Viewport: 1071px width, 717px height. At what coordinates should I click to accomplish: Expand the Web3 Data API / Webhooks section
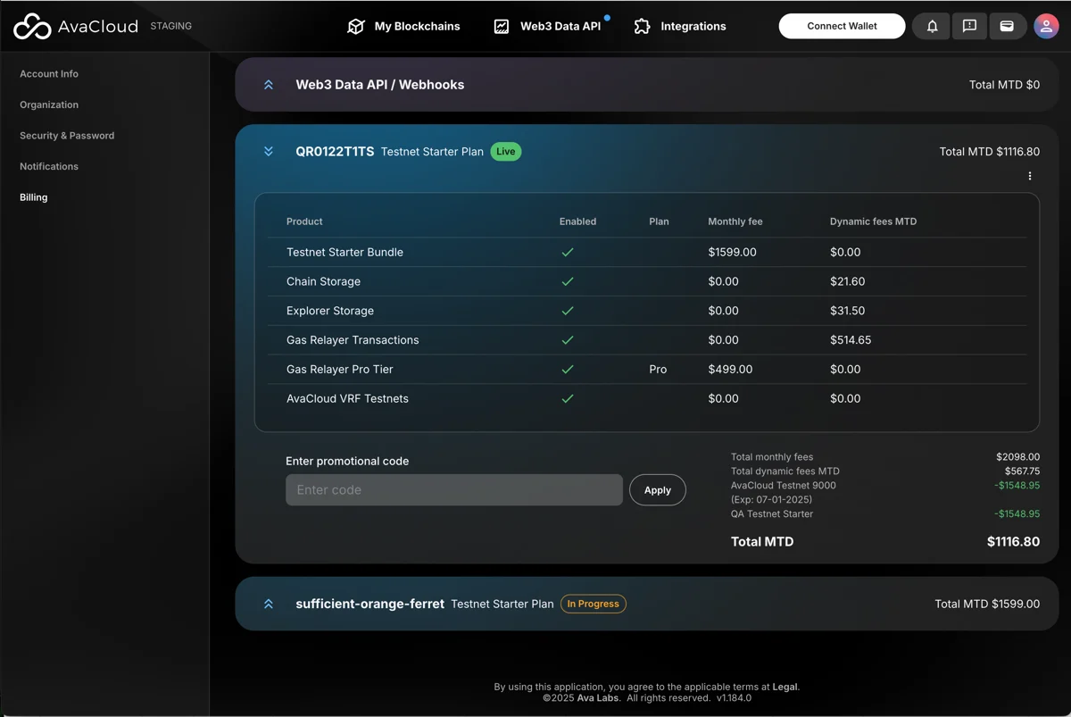[269, 85]
